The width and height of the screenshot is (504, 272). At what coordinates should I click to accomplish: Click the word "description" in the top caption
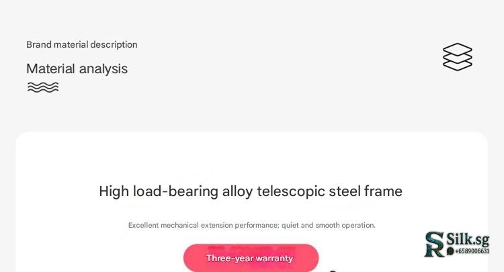click(114, 45)
